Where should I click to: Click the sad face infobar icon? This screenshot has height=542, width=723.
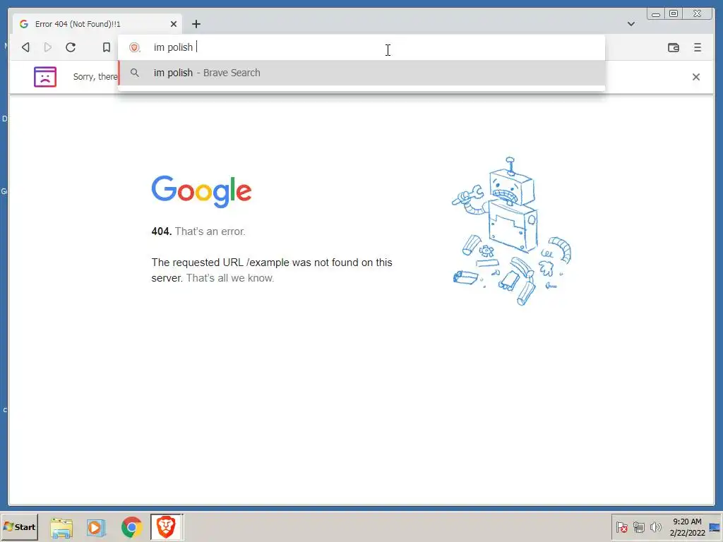[45, 77]
